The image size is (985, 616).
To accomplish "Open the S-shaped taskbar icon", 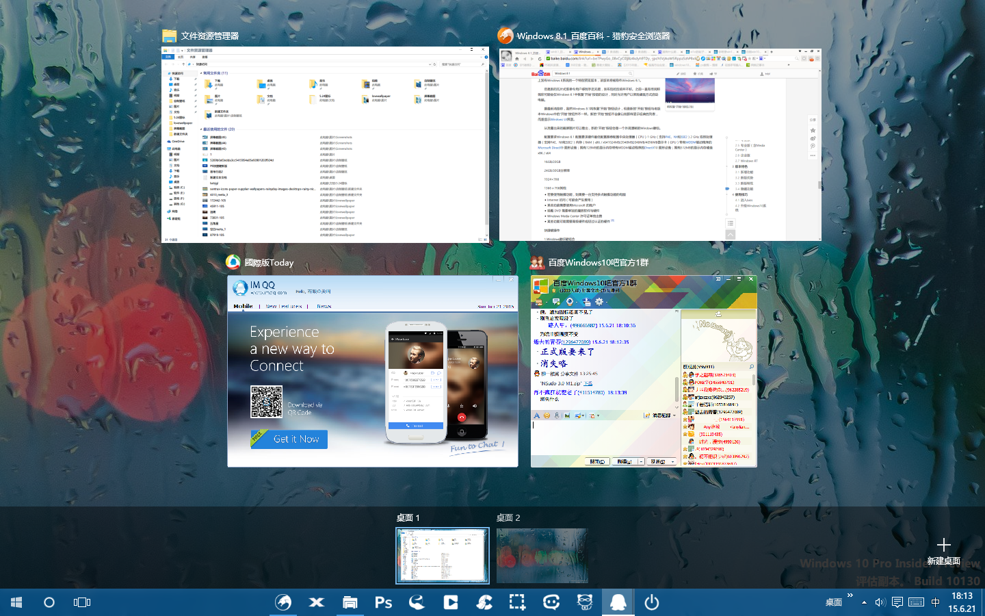I will (484, 602).
